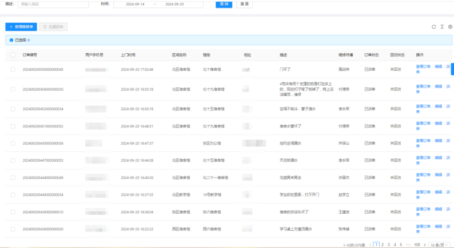Go to previous page with left arrow
The image size is (454, 248).
pos(370,245)
